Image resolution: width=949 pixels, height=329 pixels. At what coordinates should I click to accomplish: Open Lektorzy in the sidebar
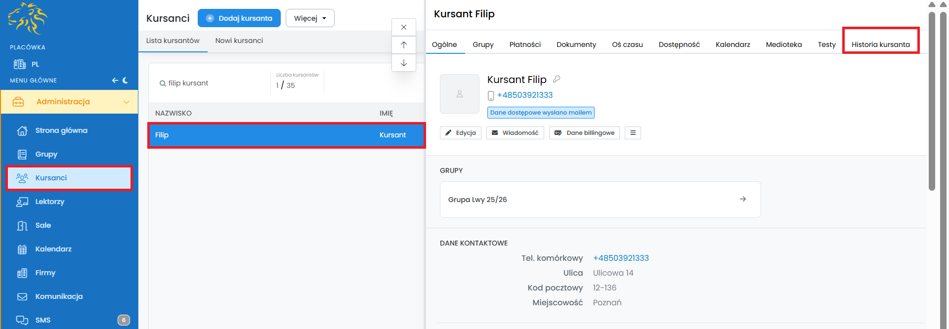click(x=49, y=202)
